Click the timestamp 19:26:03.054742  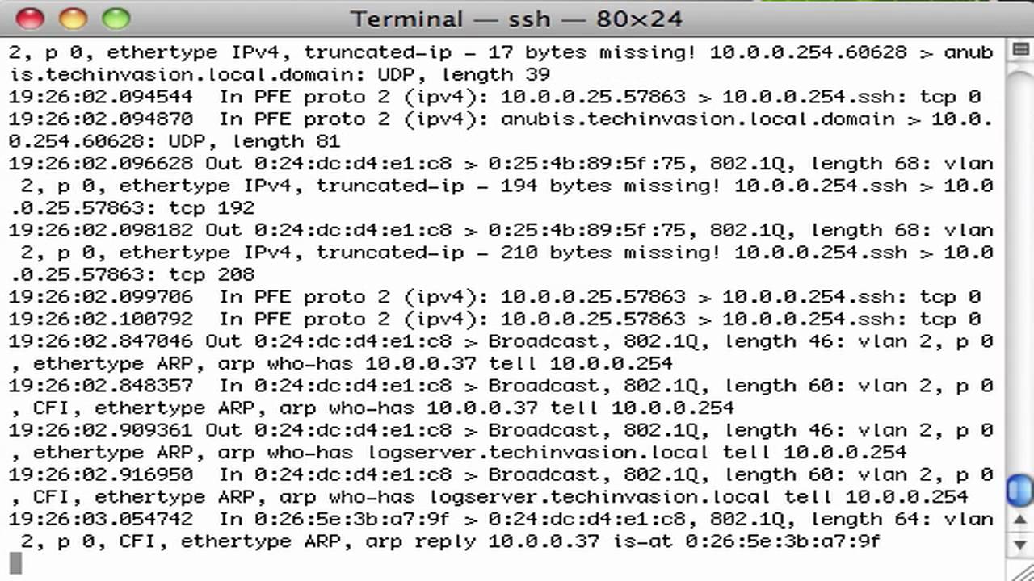[101, 519]
